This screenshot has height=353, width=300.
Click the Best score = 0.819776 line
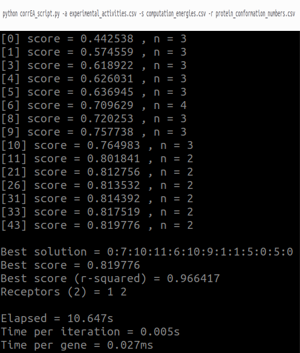tap(70, 265)
